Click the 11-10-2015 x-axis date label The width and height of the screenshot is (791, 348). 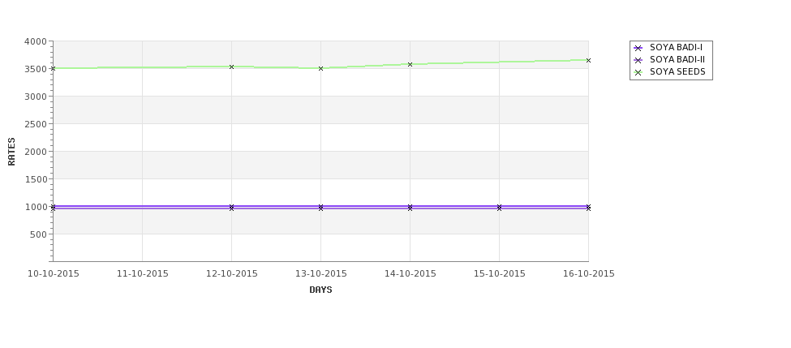(x=142, y=274)
